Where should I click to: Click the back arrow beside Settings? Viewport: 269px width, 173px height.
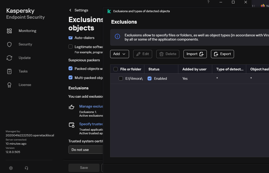point(70,10)
